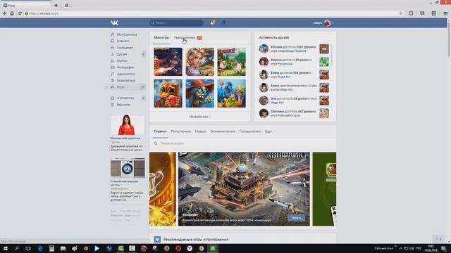Select the Экономические games category tab
451x253 pixels.
point(223,131)
